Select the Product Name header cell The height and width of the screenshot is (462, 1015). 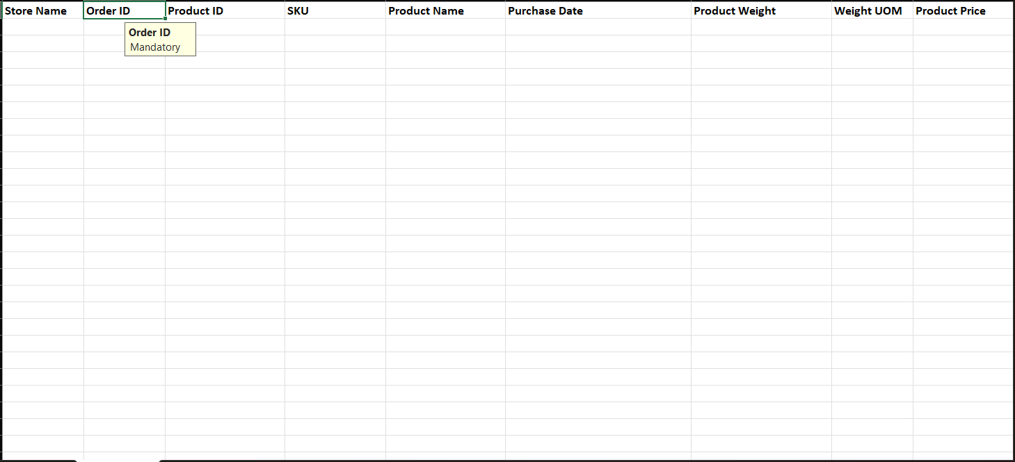point(445,10)
